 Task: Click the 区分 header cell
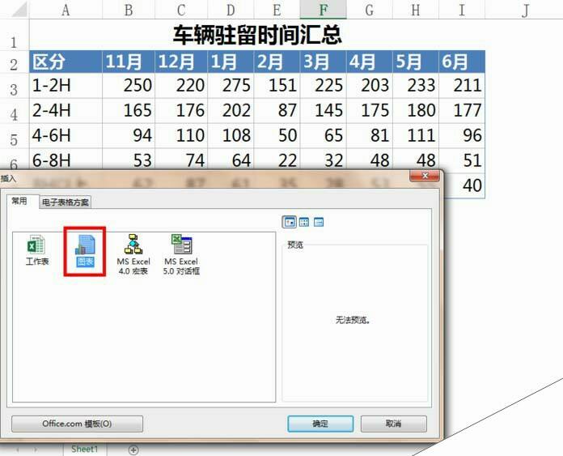(x=66, y=62)
